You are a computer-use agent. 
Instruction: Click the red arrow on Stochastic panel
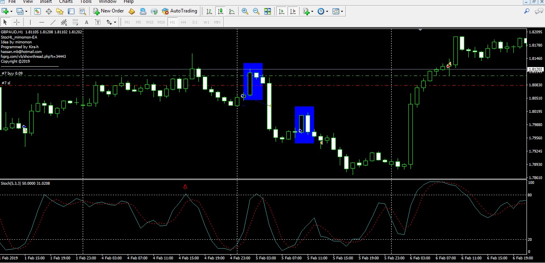[x=185, y=187]
